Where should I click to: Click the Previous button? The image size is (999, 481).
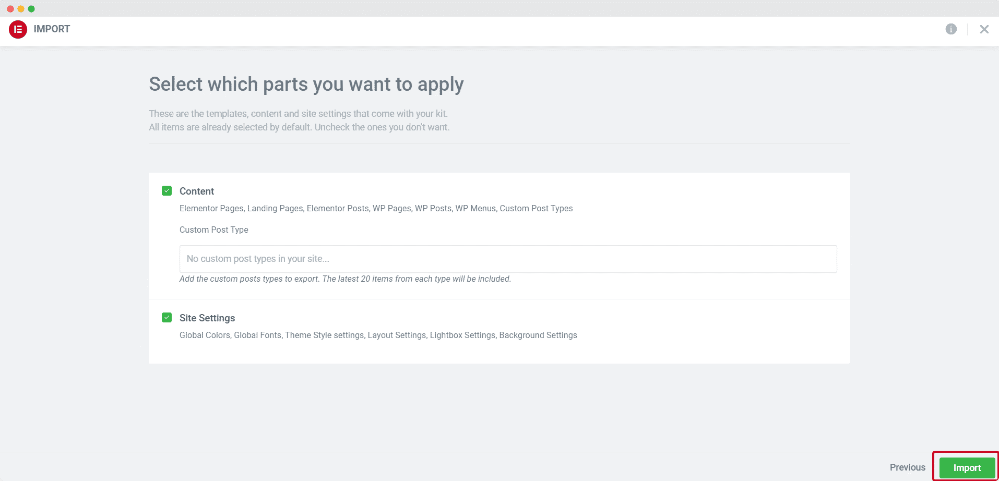pyautogui.click(x=907, y=467)
